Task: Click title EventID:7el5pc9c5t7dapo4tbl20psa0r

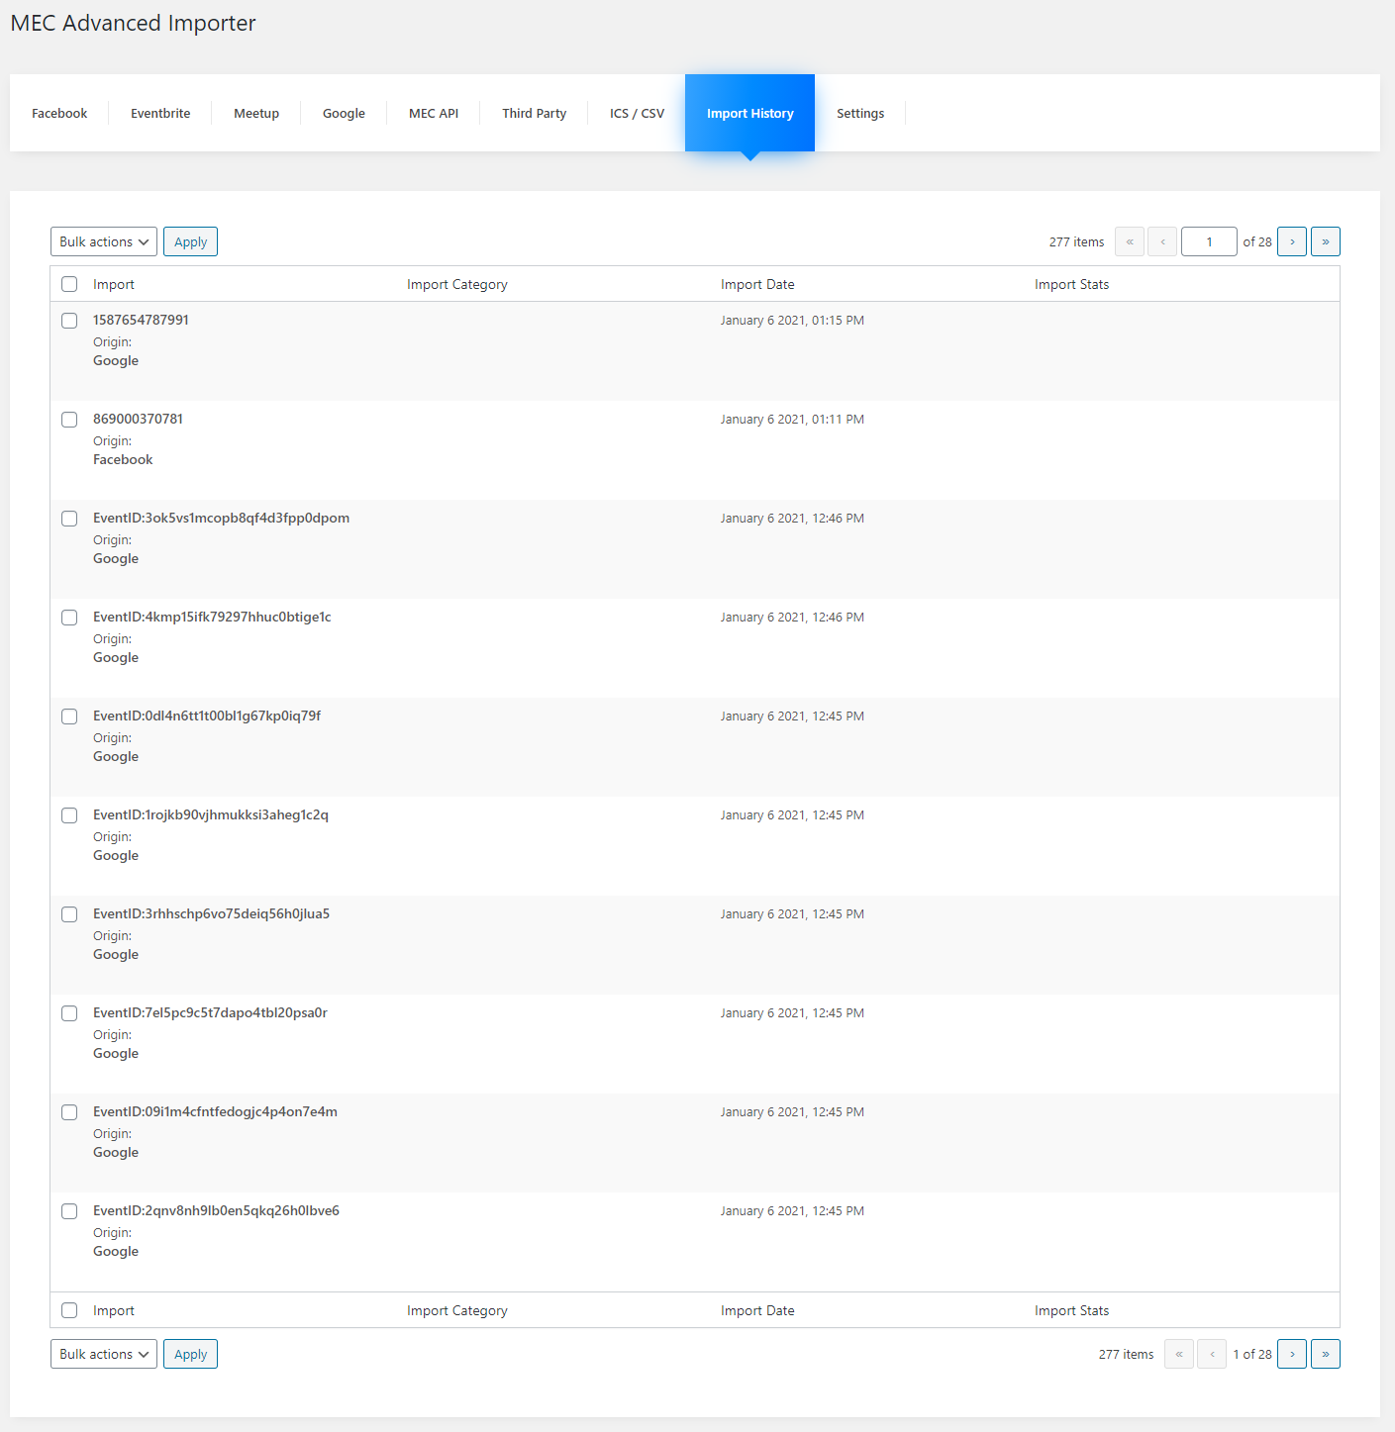Action: tap(210, 1012)
